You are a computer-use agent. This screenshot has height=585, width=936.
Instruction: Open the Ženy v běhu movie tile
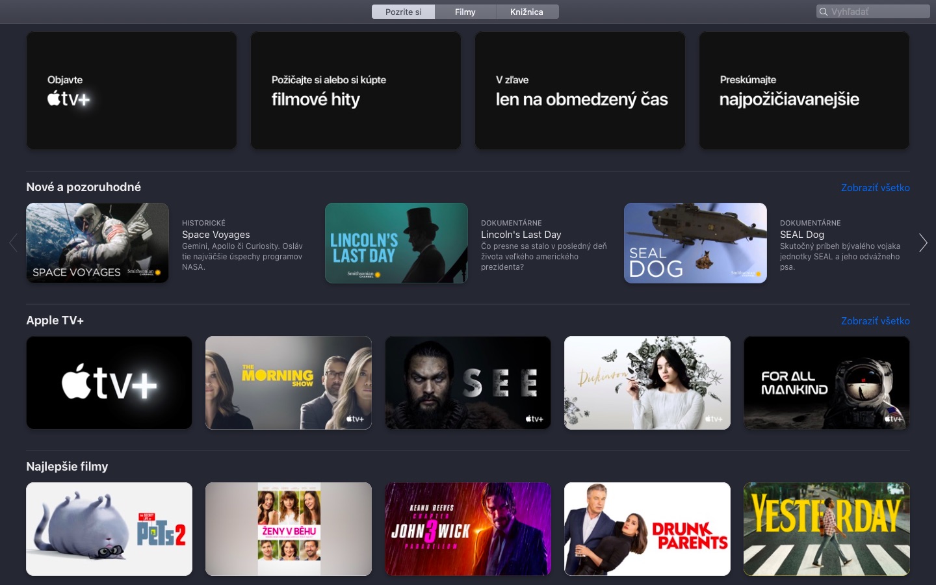pos(289,529)
